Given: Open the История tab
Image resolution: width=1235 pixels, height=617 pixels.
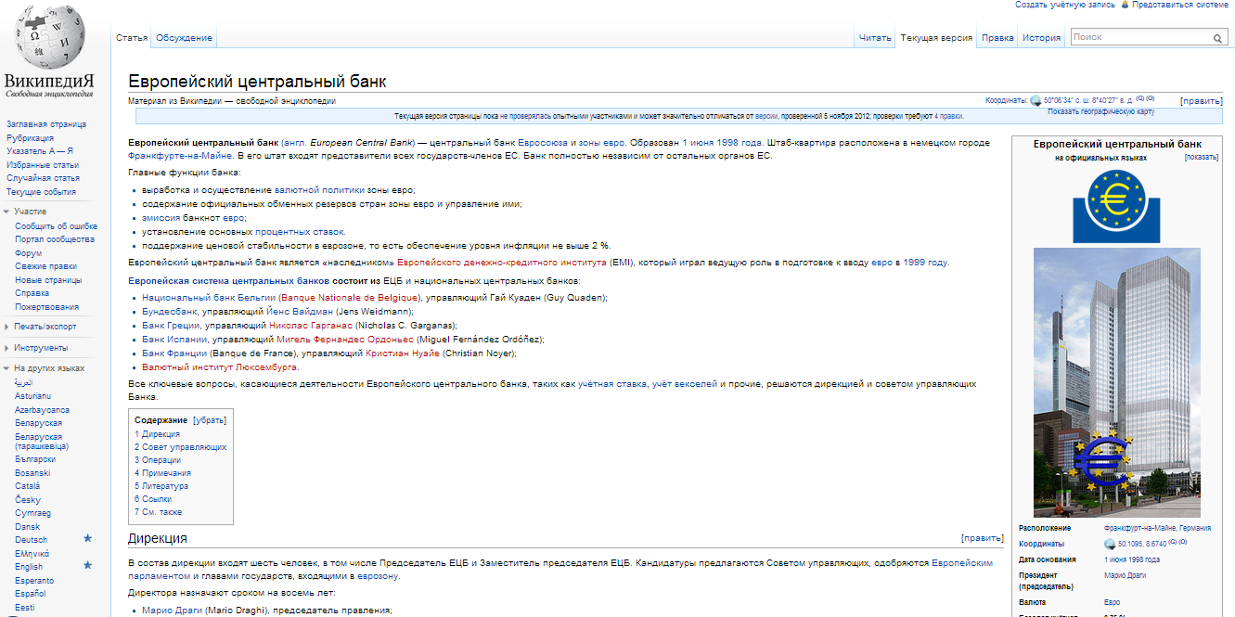Looking at the screenshot, I should [1042, 38].
